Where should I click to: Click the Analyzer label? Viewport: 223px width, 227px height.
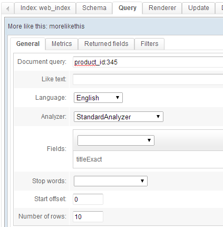[54, 117]
